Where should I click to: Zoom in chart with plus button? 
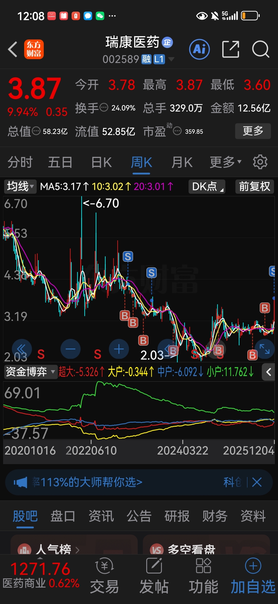click(x=119, y=349)
